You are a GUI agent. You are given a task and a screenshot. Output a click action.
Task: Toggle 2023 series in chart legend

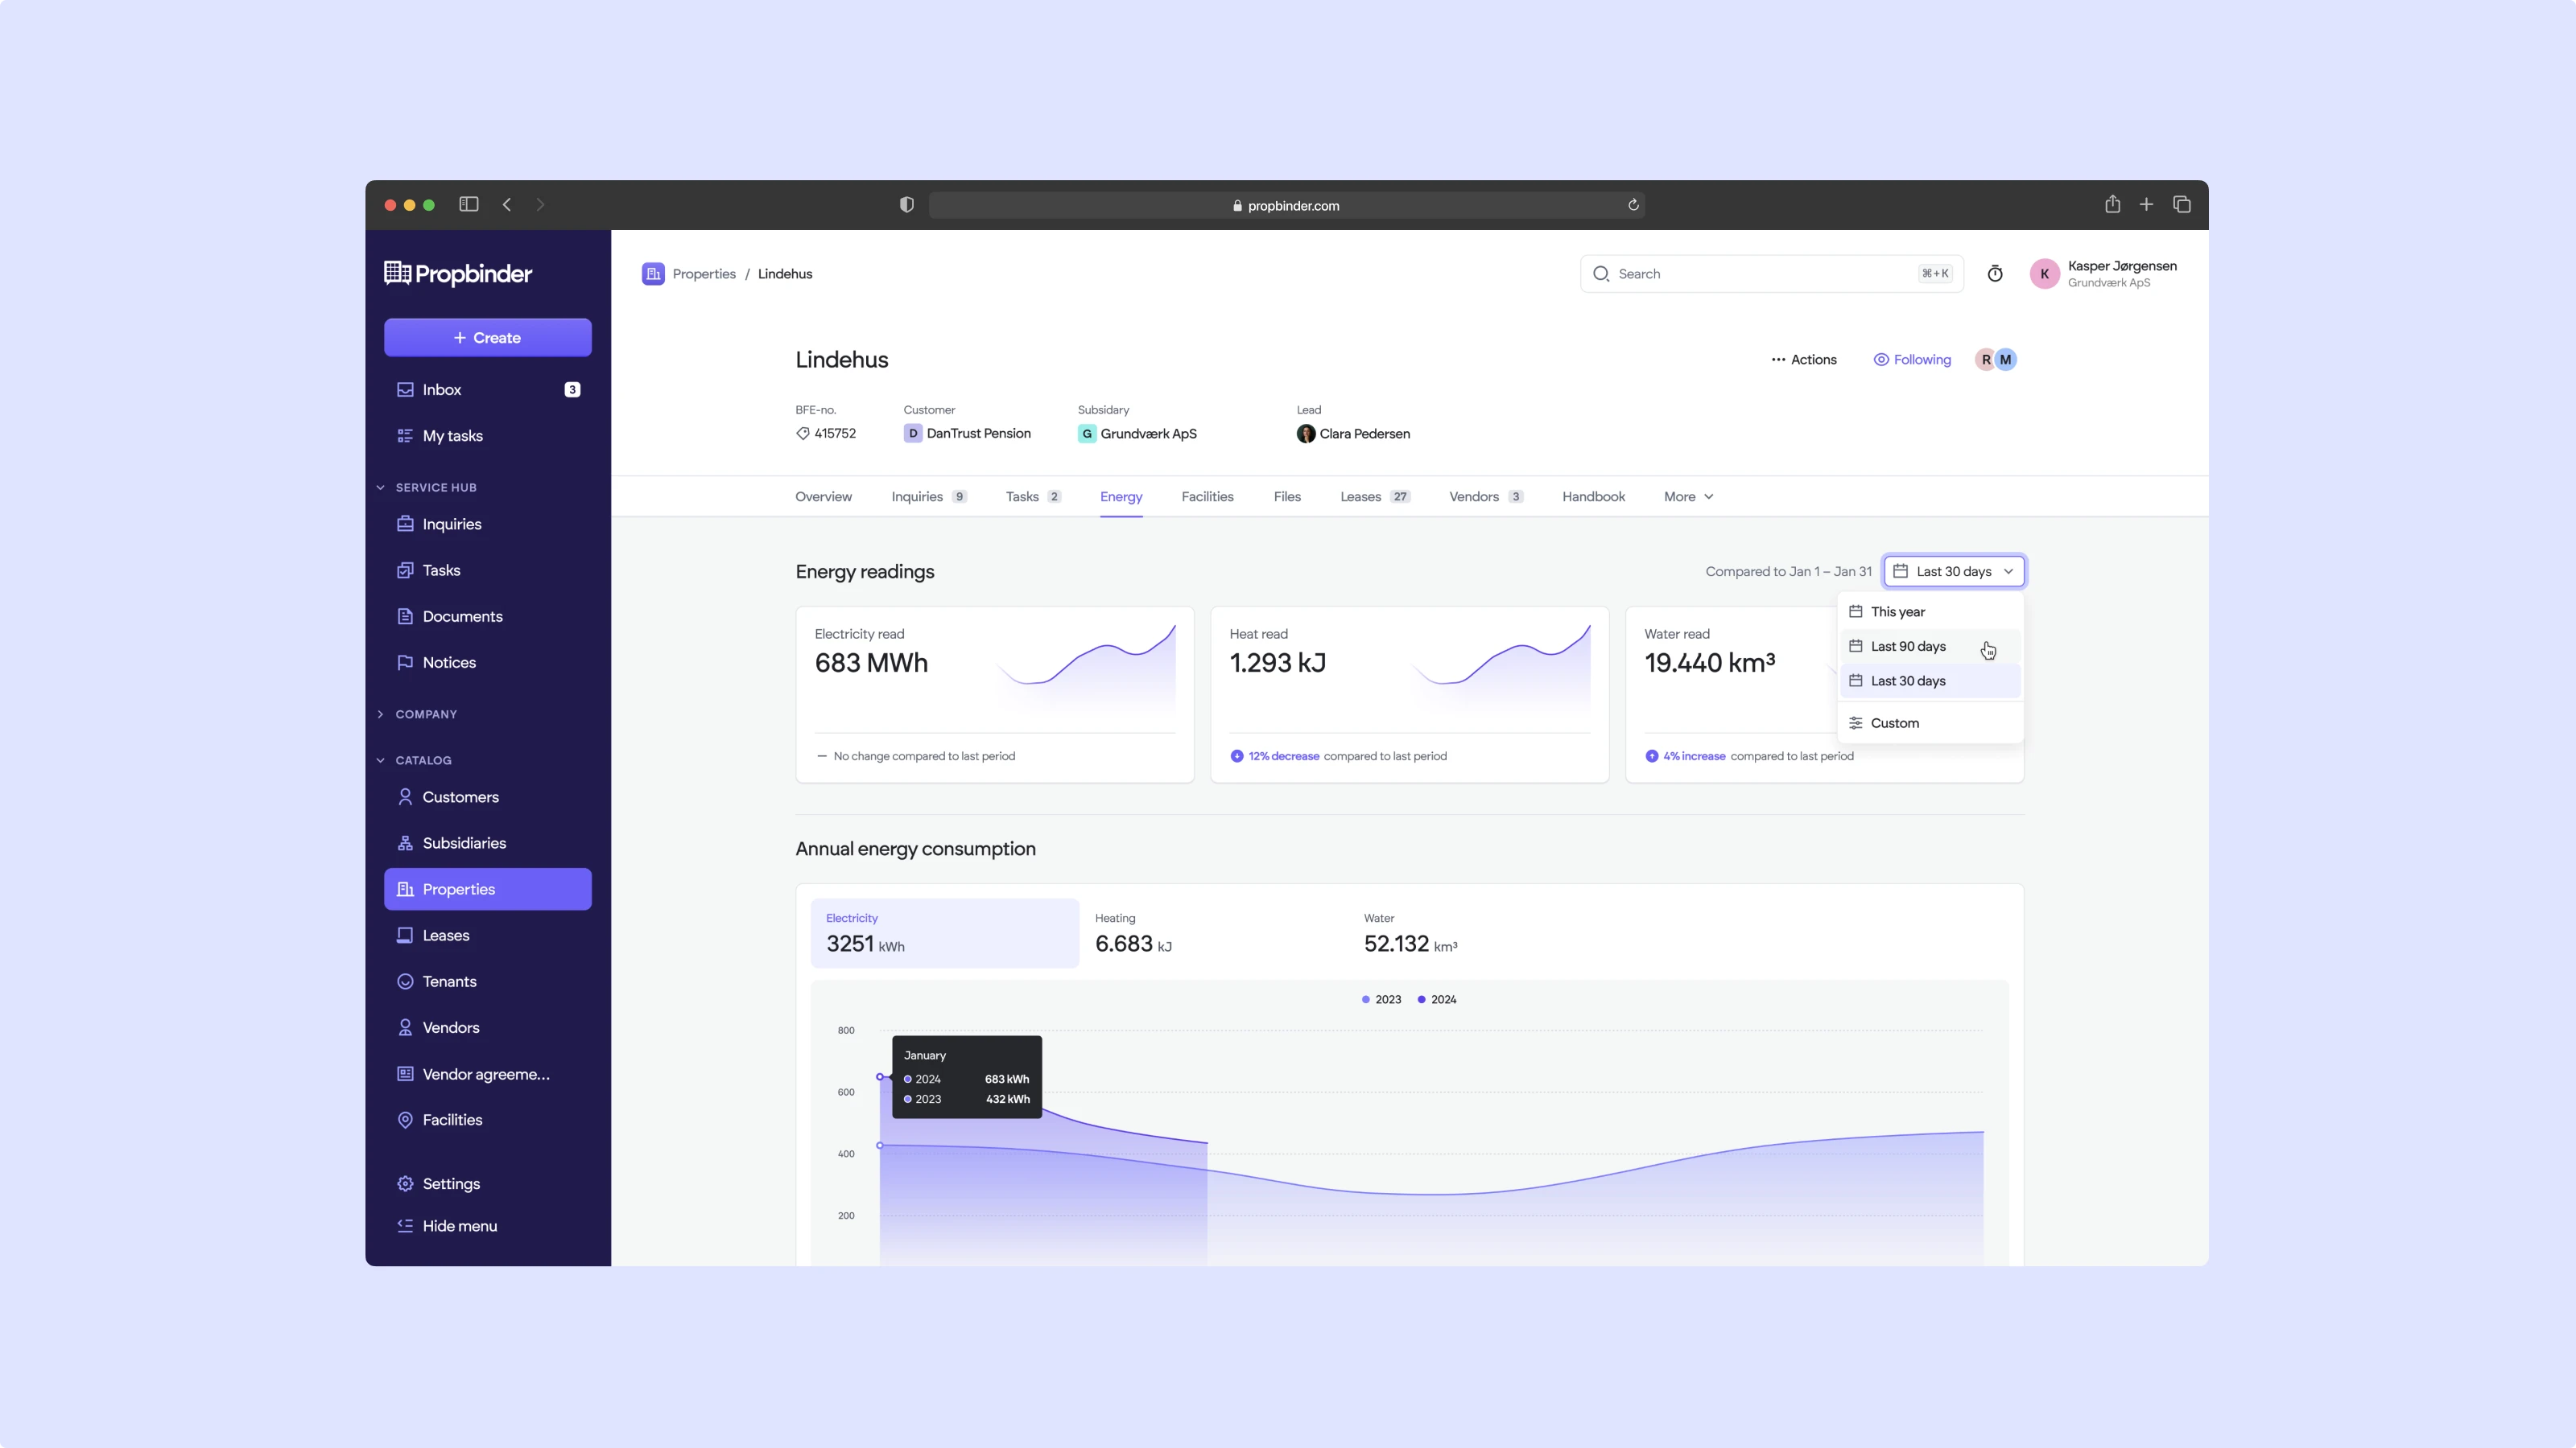[1381, 999]
